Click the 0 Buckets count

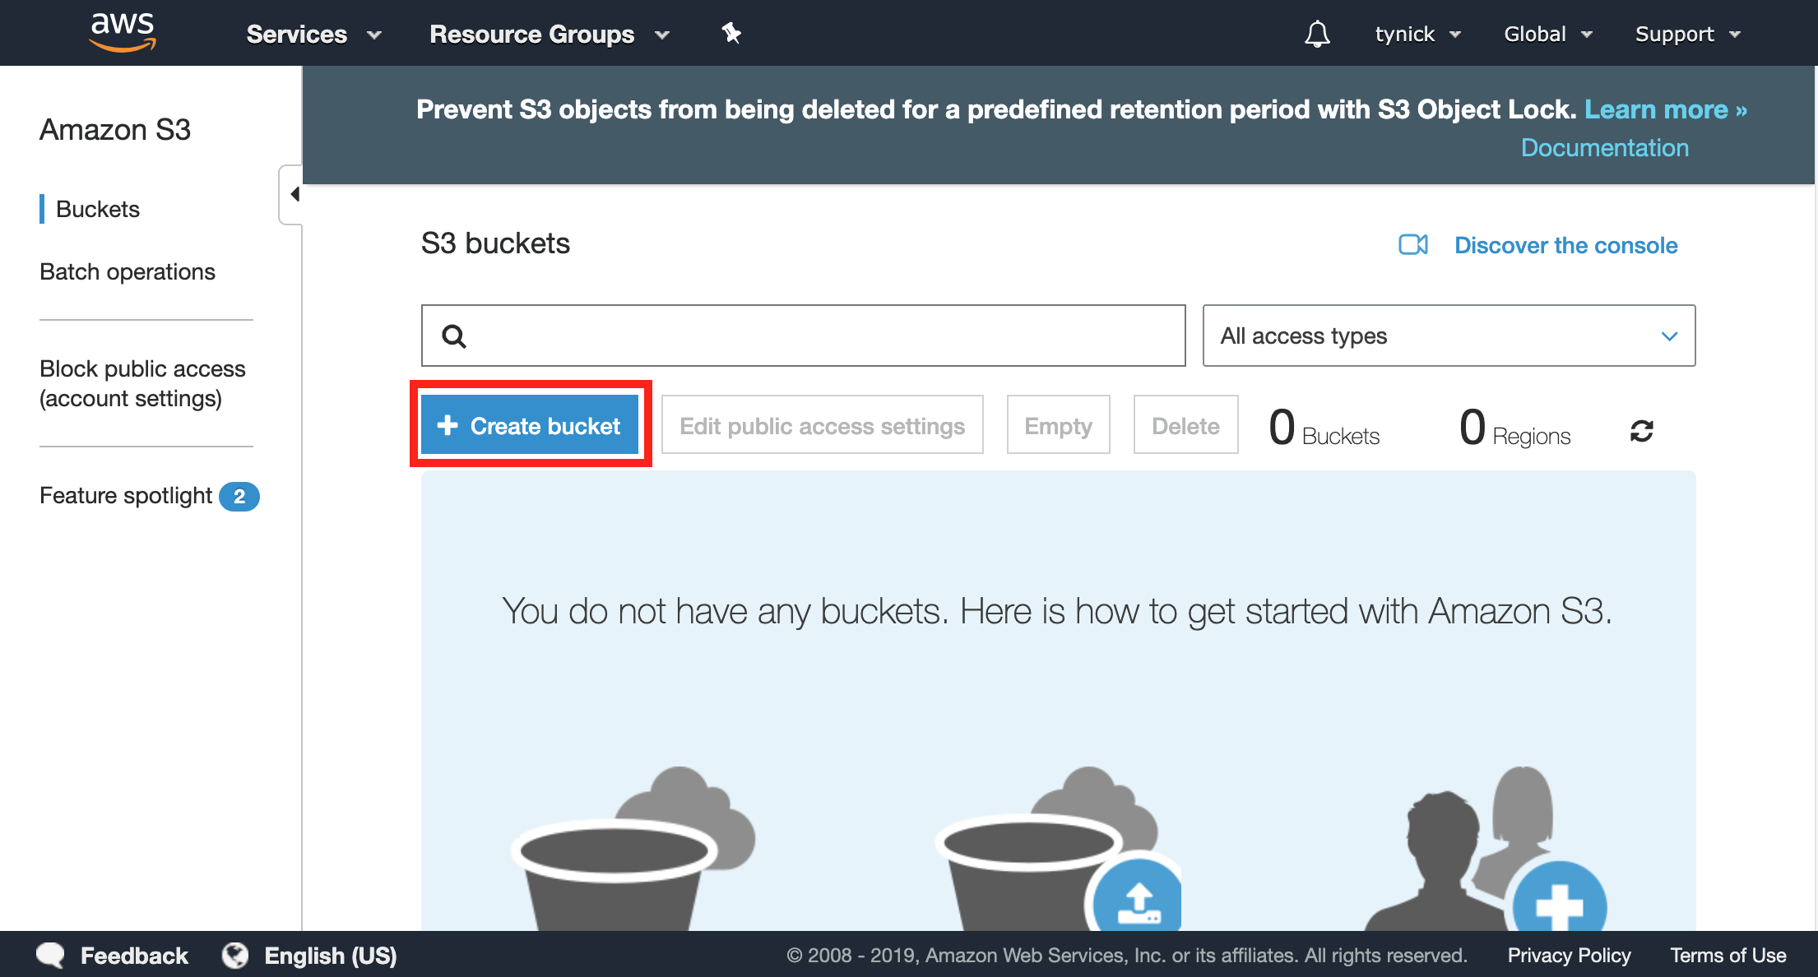point(1324,428)
